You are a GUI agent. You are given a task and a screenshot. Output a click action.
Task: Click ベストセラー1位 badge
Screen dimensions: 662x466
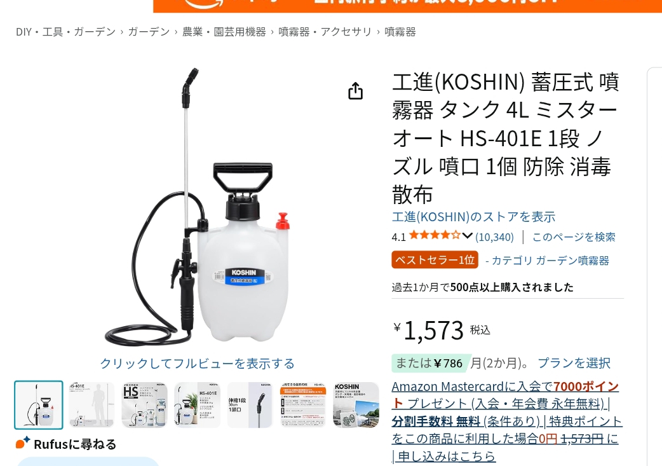pyautogui.click(x=435, y=260)
